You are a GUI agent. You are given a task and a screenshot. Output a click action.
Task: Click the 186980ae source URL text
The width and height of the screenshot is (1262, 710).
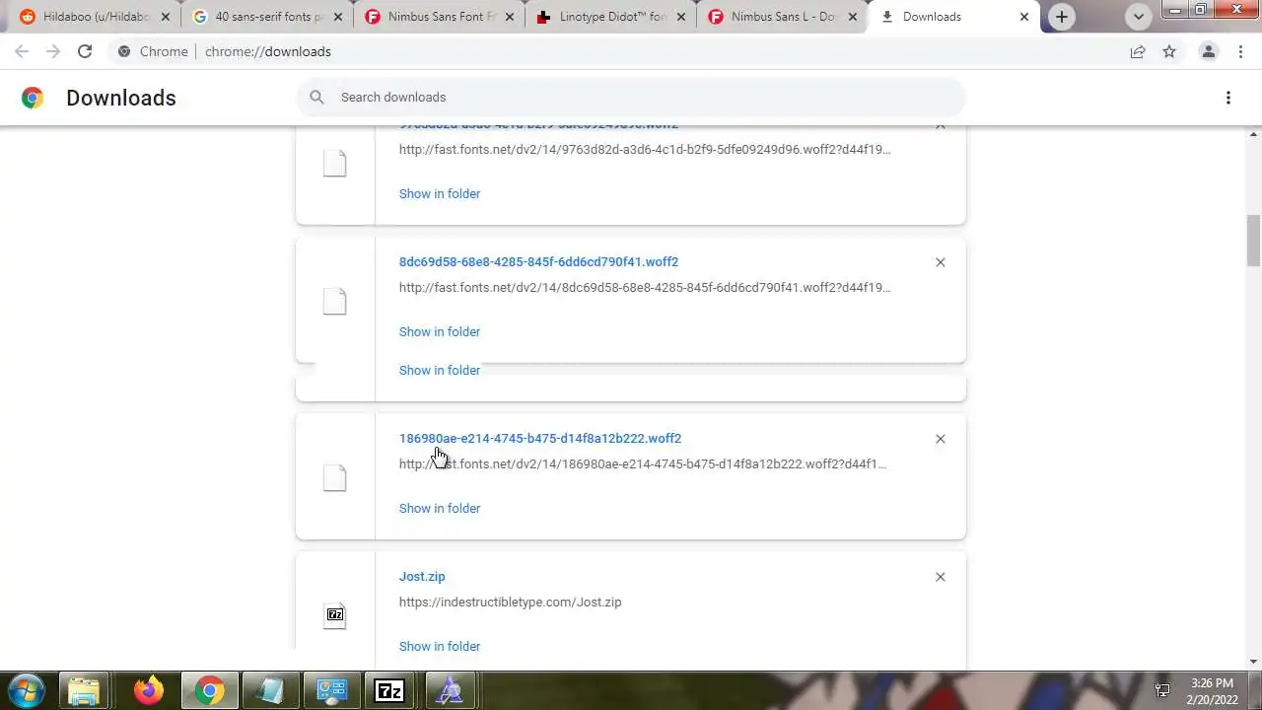point(643,464)
